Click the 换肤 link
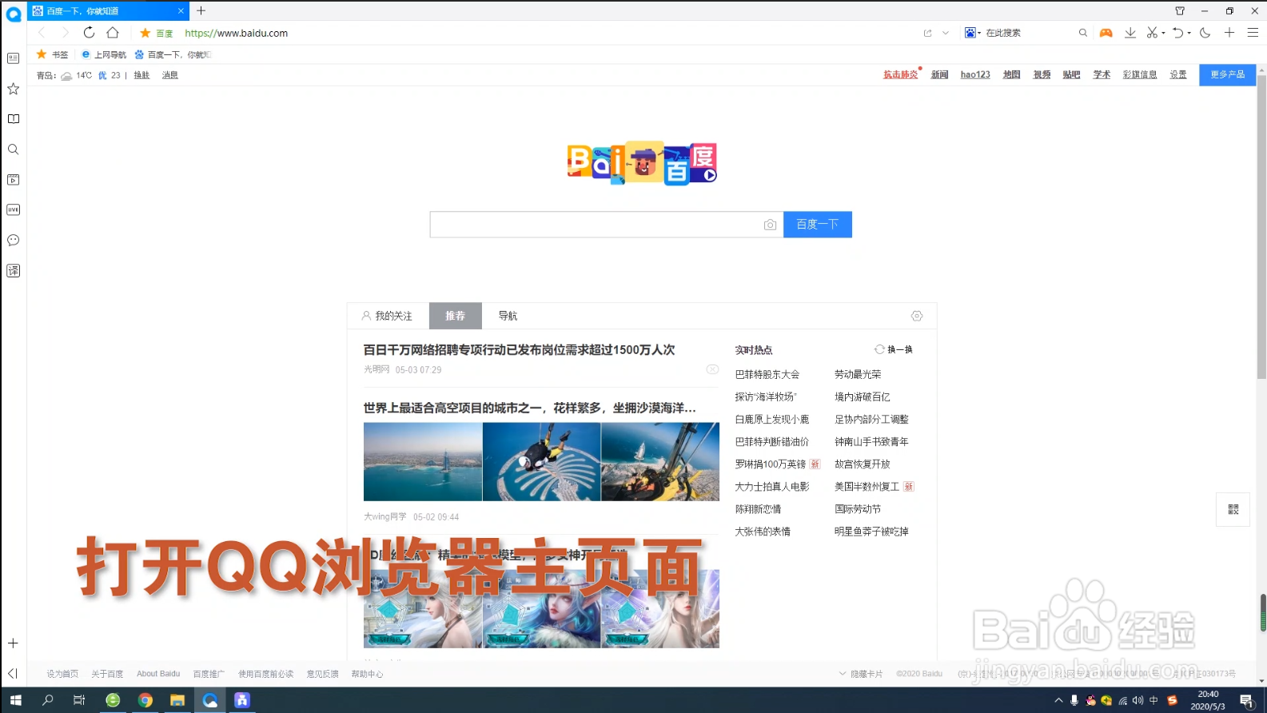1267x713 pixels. tap(141, 75)
